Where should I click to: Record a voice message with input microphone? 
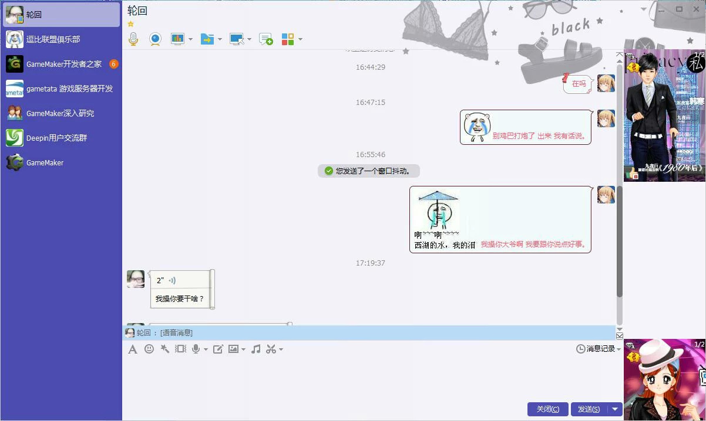(196, 349)
